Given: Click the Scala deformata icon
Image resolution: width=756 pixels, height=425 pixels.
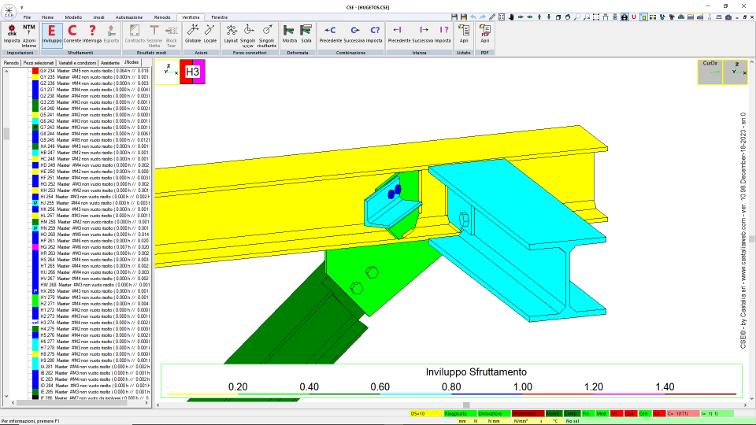Looking at the screenshot, I should (306, 35).
